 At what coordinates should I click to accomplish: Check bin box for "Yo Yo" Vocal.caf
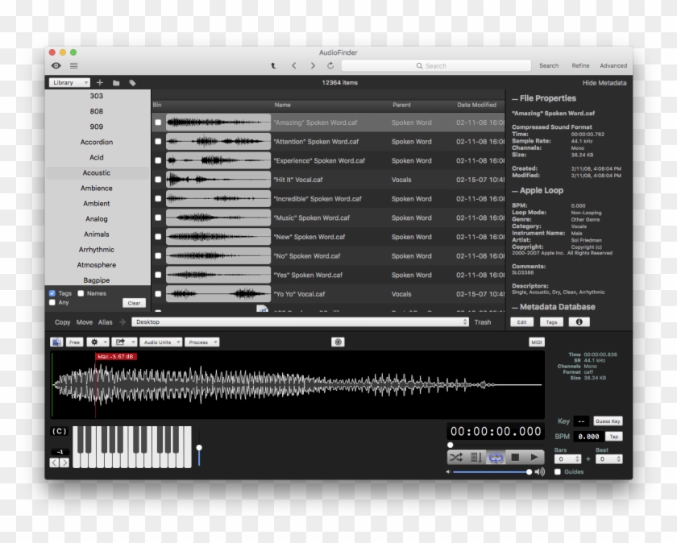coord(158,294)
